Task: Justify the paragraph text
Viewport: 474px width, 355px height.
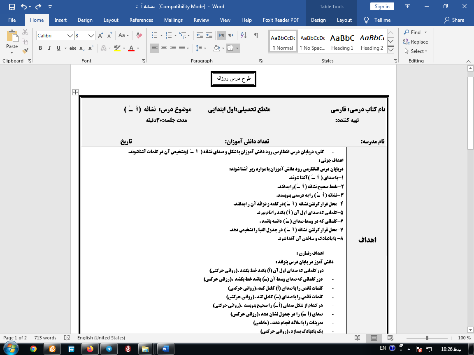Action: tap(182, 48)
